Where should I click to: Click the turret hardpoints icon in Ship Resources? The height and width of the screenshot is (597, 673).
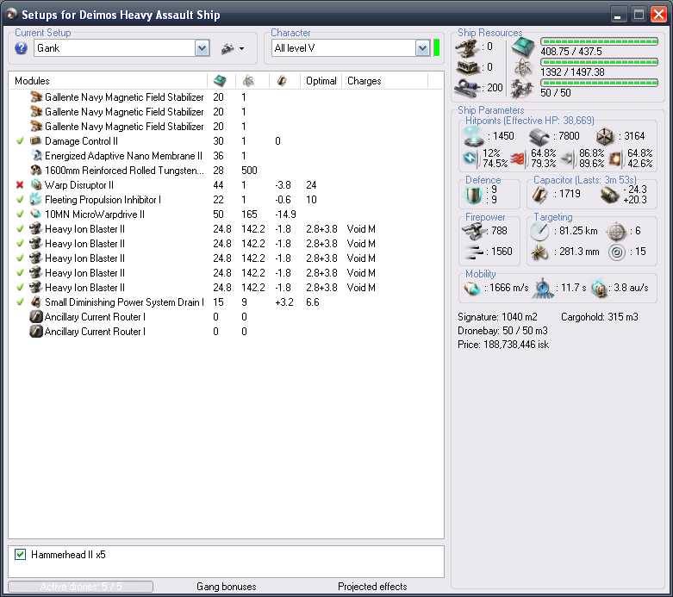click(x=467, y=47)
